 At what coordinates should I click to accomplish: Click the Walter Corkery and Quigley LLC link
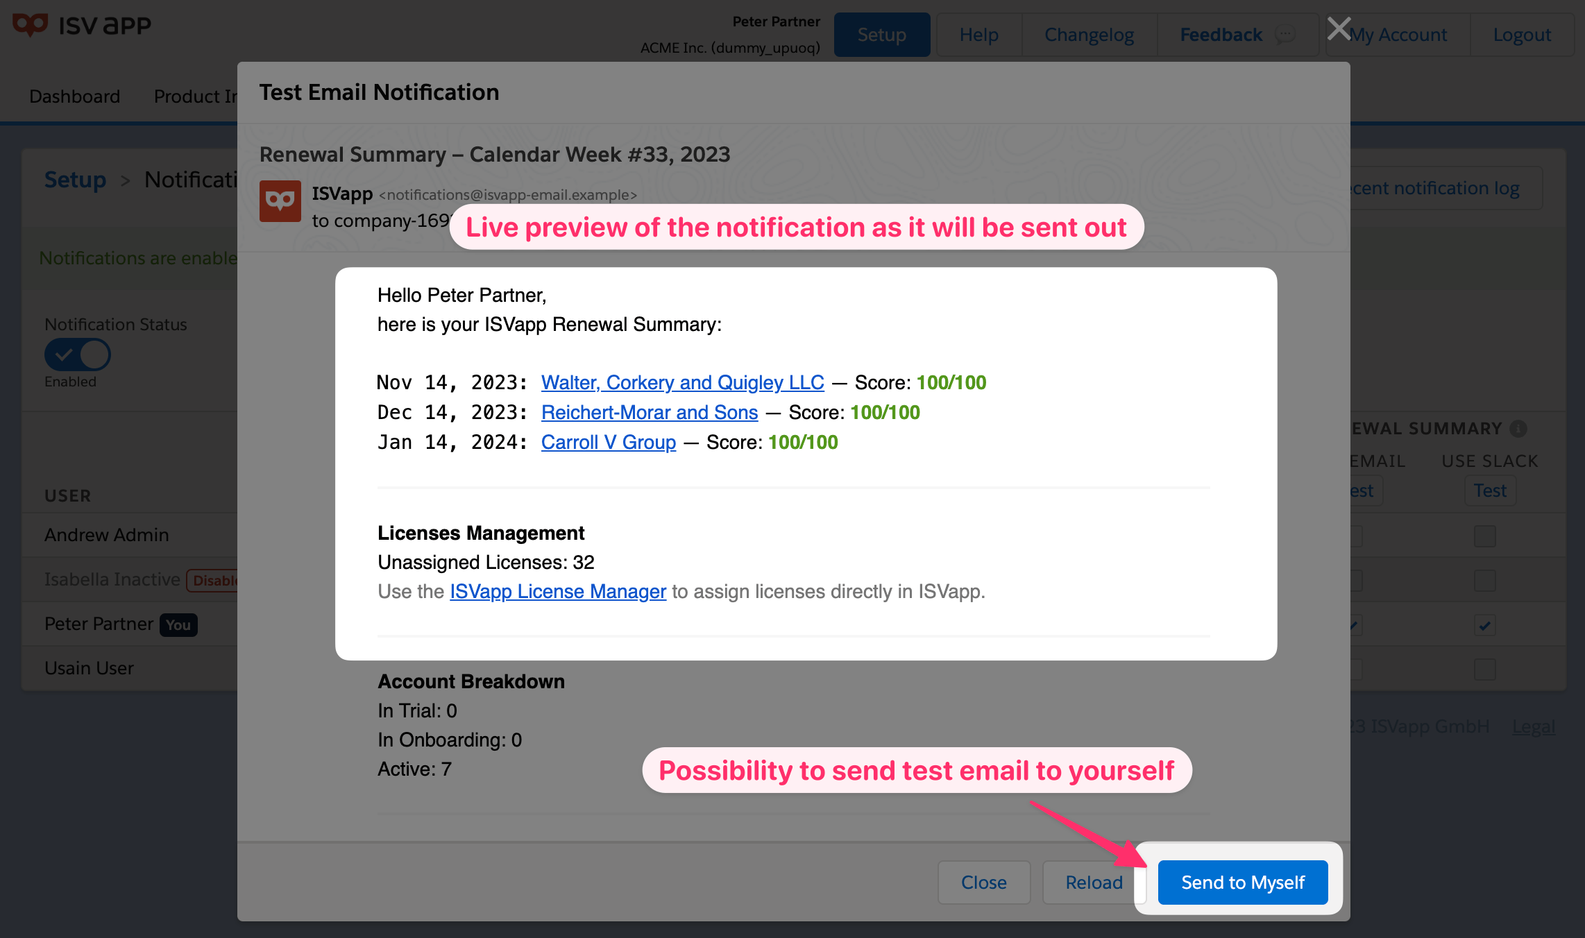pos(681,382)
